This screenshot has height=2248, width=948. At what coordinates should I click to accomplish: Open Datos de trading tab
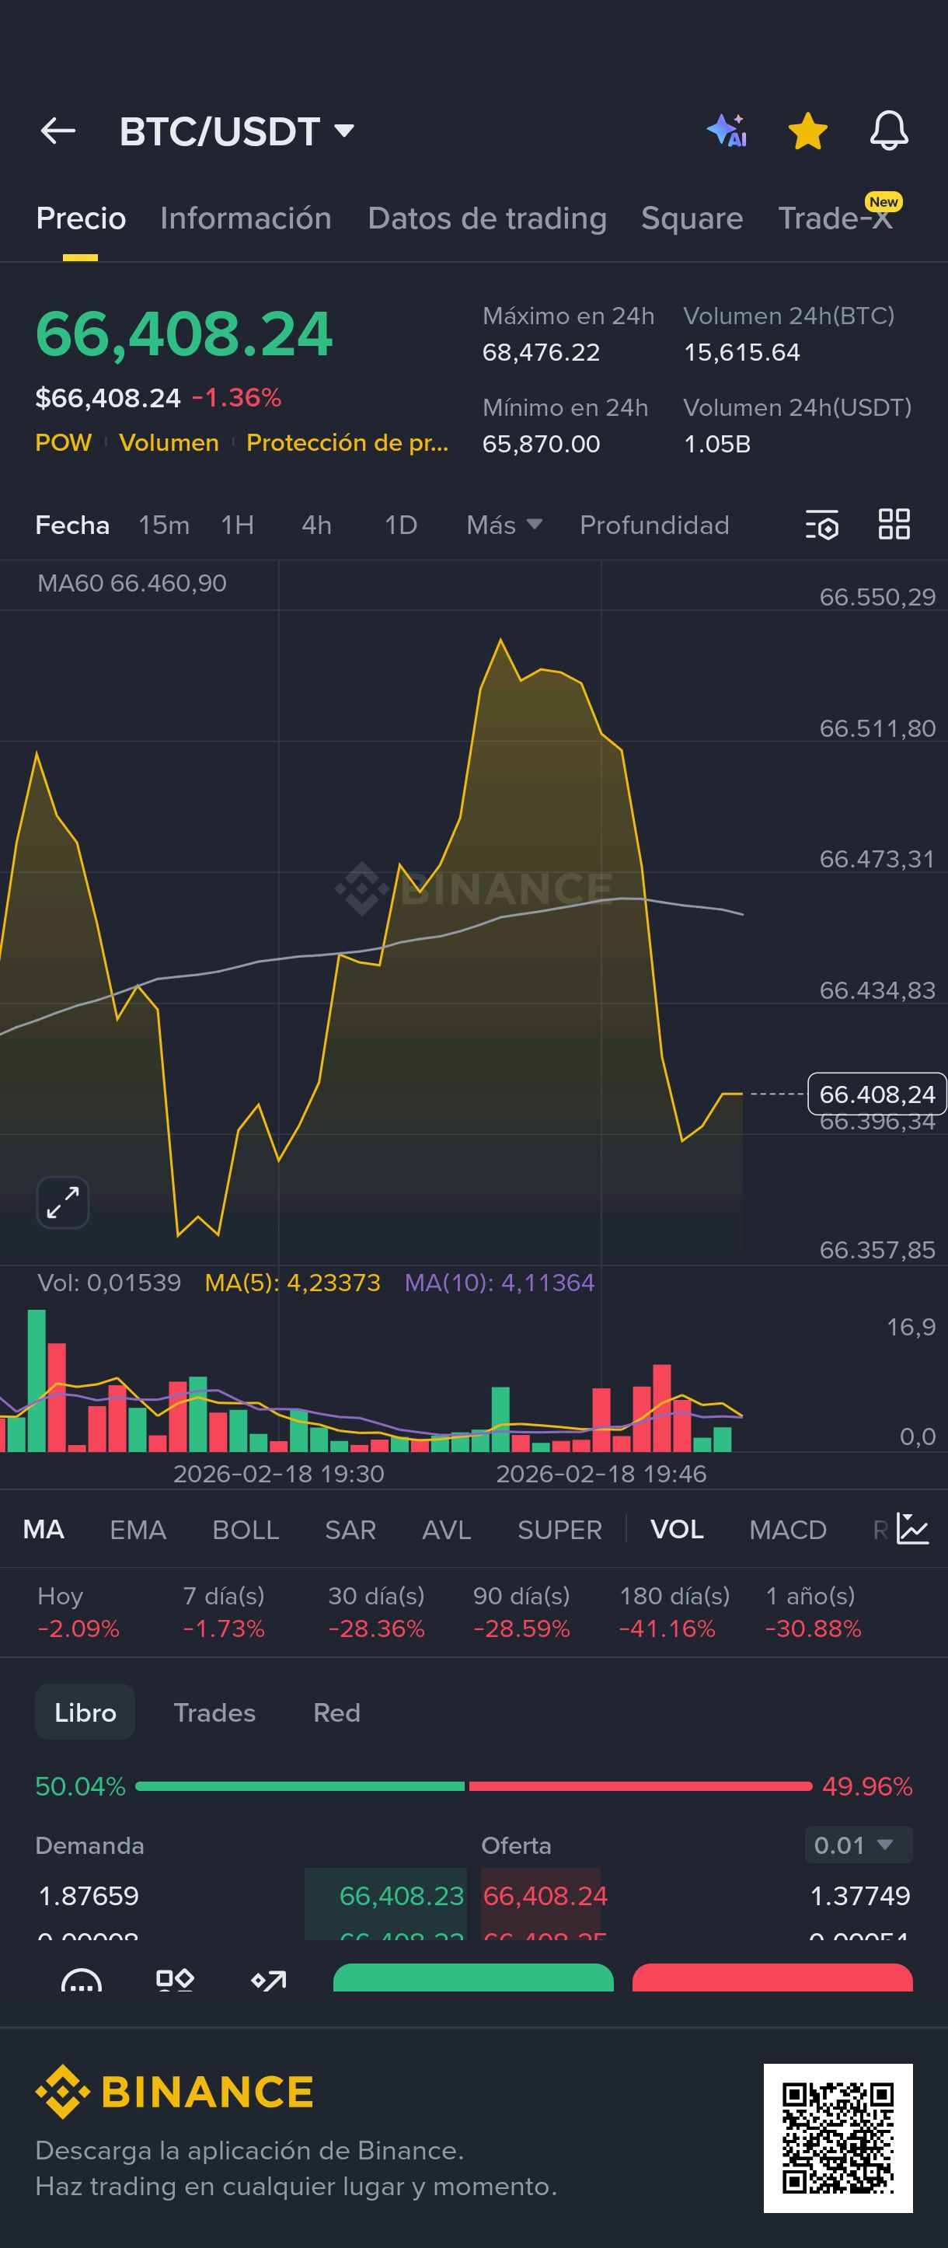click(486, 218)
